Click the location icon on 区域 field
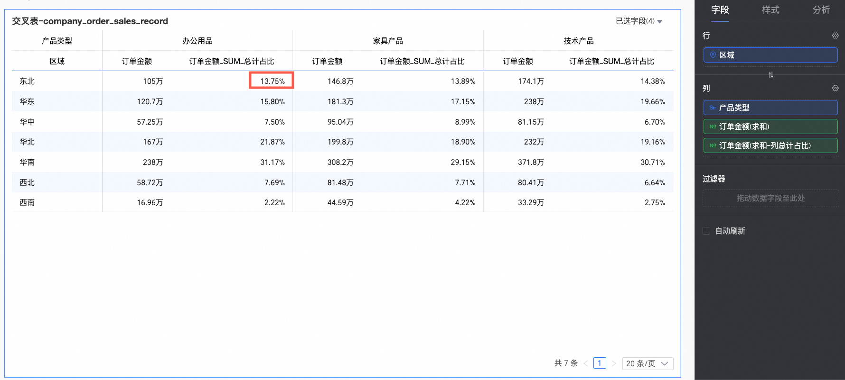The height and width of the screenshot is (380, 845). point(713,55)
